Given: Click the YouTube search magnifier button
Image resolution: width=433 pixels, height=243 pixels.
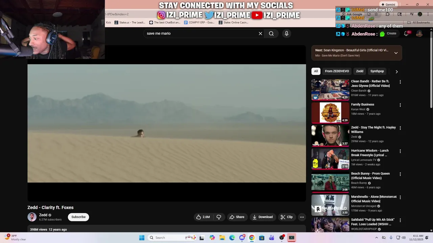Looking at the screenshot, I should 271,33.
